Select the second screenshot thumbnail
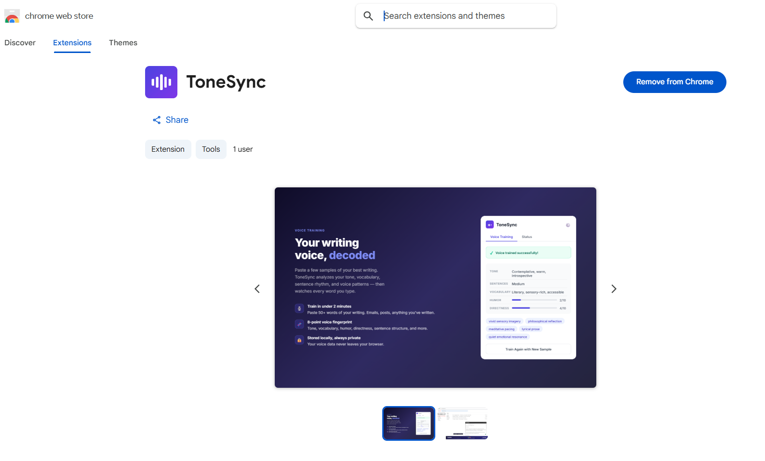The image size is (765, 461). pyautogui.click(x=463, y=423)
